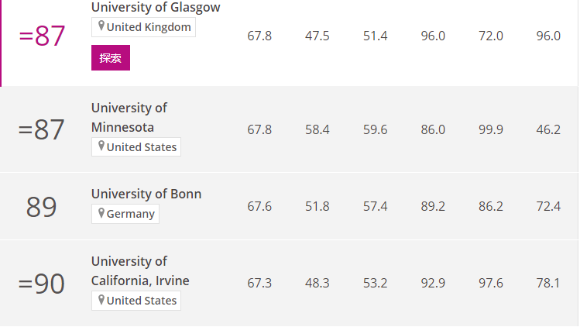Viewport: 580px width, 327px height.
Task: Click the pin icon in Irvine's location tag
Action: click(101, 299)
